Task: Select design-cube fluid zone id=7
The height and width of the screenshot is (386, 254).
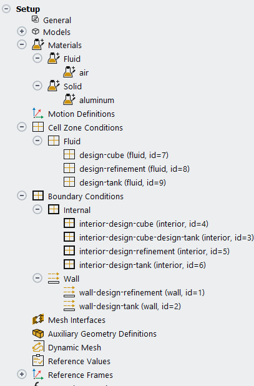Action: click(124, 155)
